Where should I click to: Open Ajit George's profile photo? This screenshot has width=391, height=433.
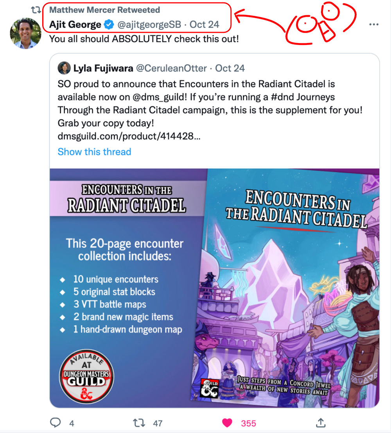point(25,34)
